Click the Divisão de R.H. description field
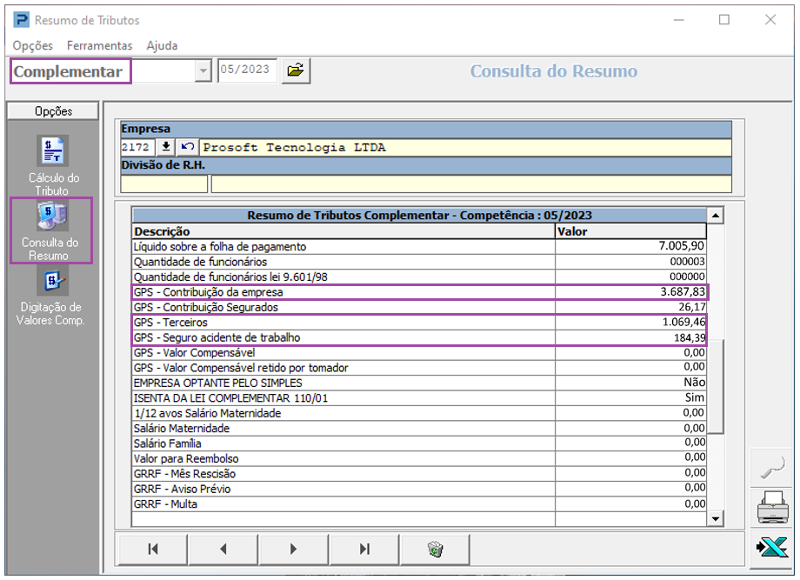 click(x=471, y=183)
